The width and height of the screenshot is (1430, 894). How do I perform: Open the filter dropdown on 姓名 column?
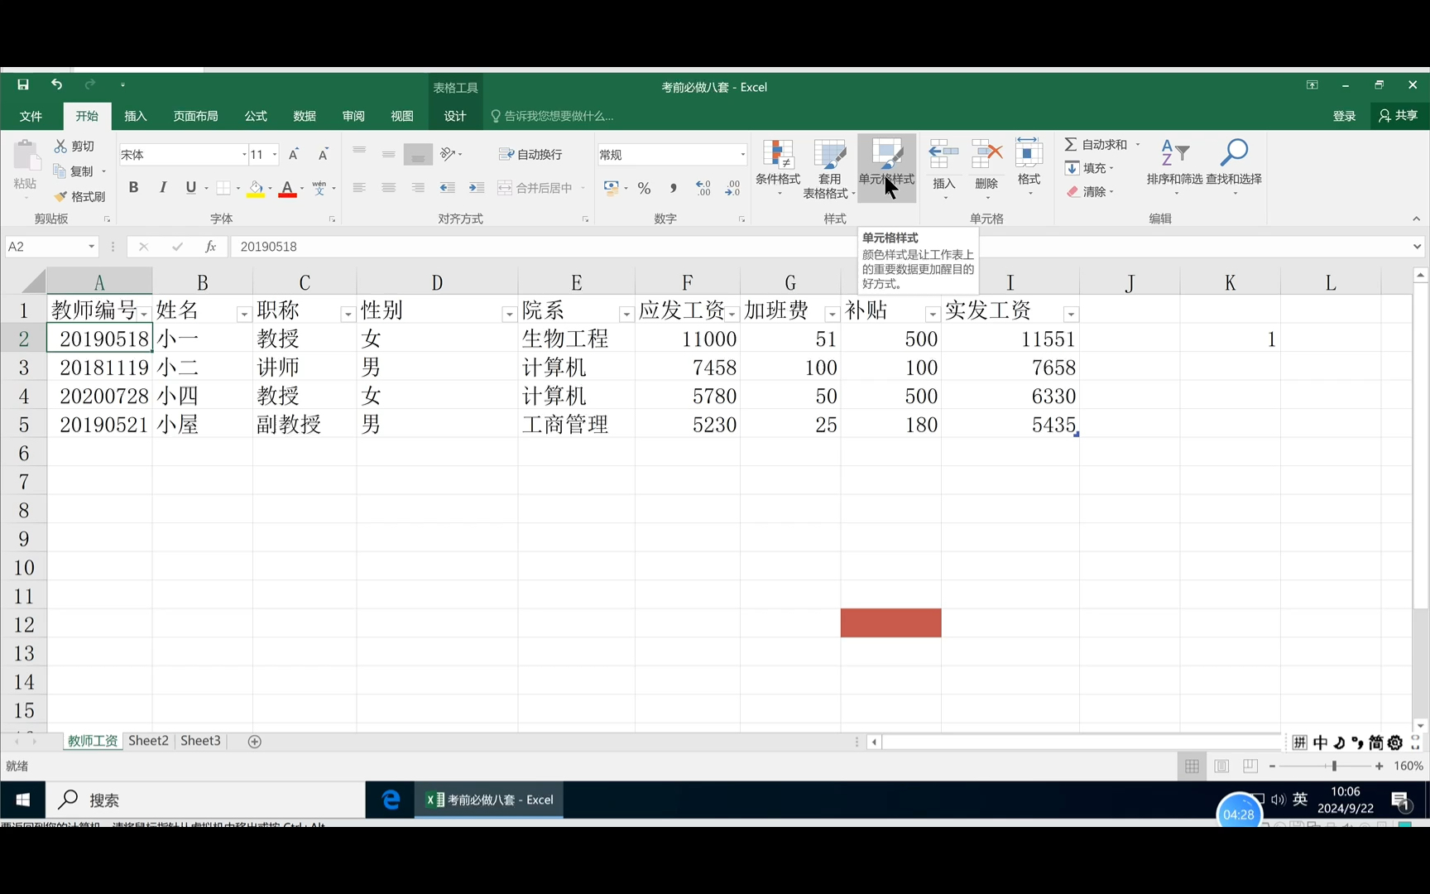244,315
